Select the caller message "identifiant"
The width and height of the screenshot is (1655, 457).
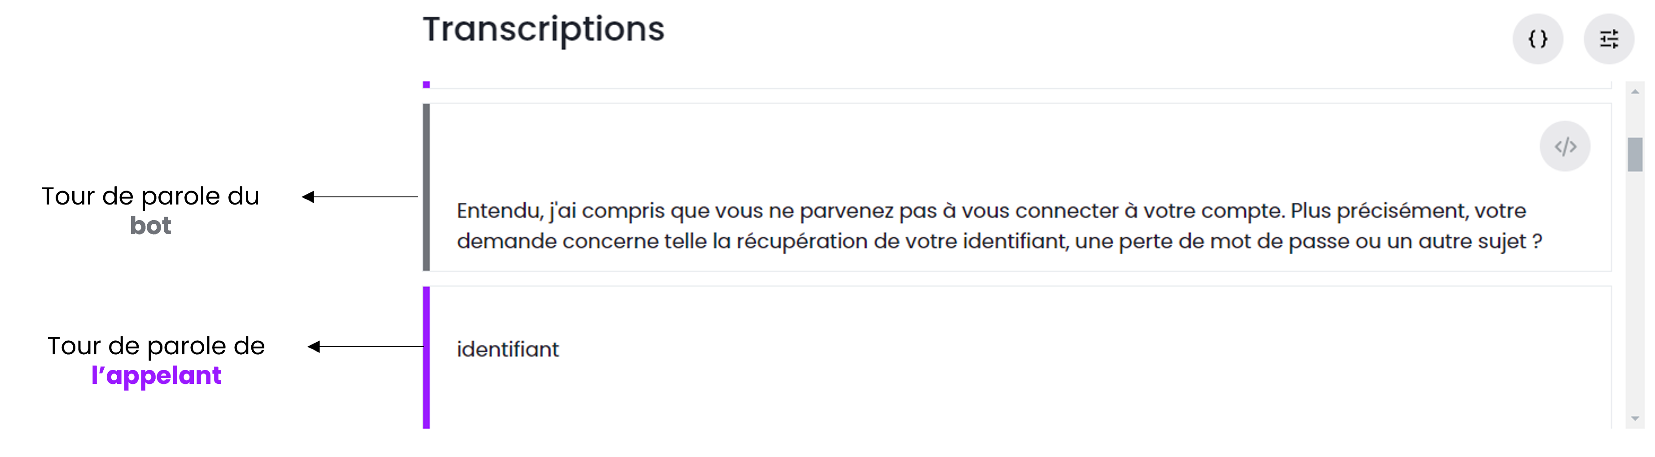(x=508, y=350)
